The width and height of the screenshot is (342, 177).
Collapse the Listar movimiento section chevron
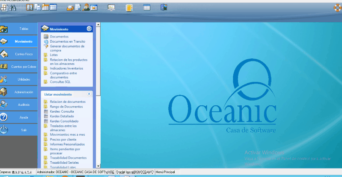click(x=89, y=94)
